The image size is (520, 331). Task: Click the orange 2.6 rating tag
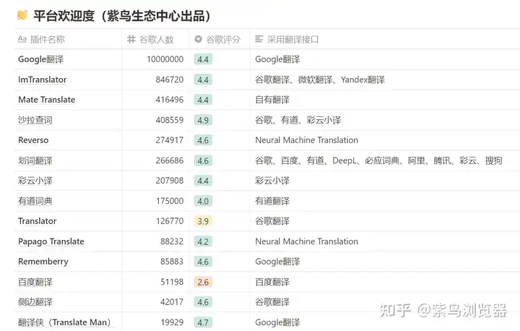pos(203,282)
